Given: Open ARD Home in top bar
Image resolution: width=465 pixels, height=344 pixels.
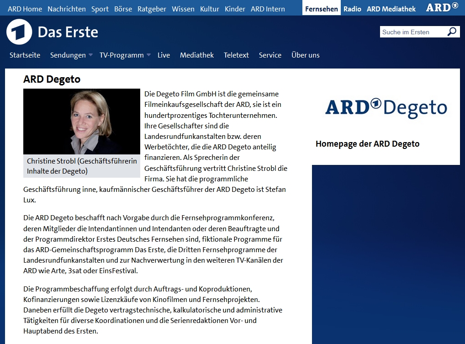Looking at the screenshot, I should point(25,9).
